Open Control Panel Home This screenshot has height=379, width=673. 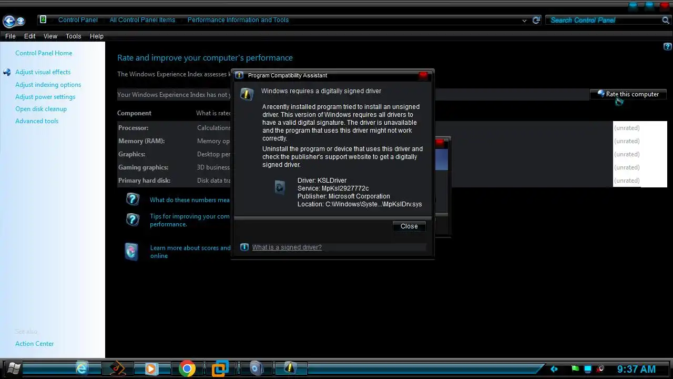point(44,53)
